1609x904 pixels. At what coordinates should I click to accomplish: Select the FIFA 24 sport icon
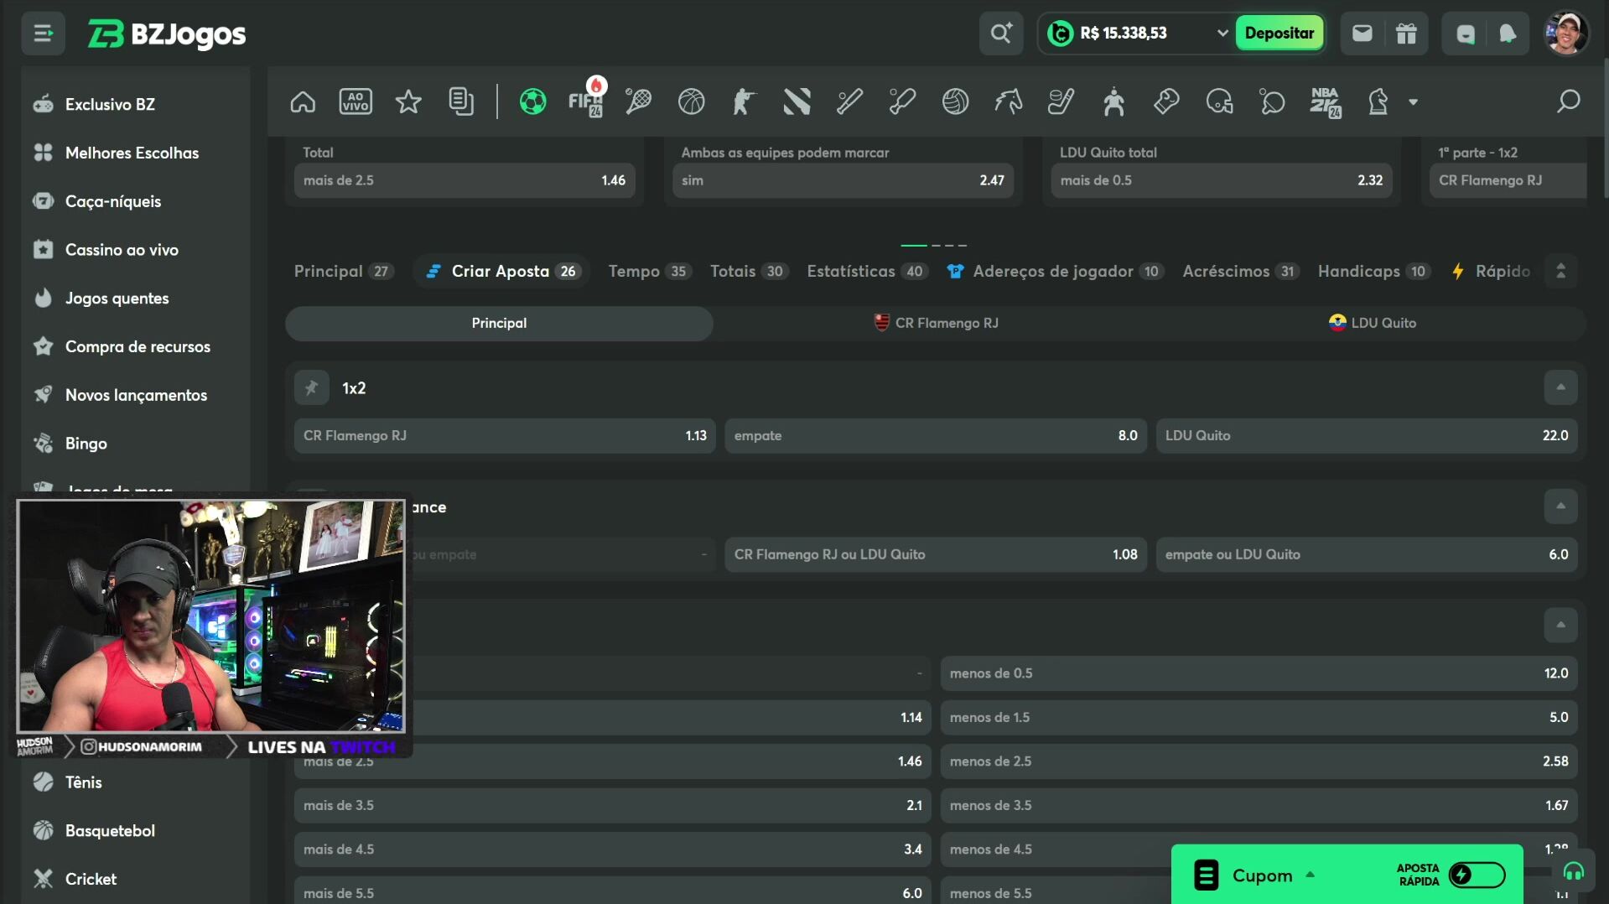[586, 101]
